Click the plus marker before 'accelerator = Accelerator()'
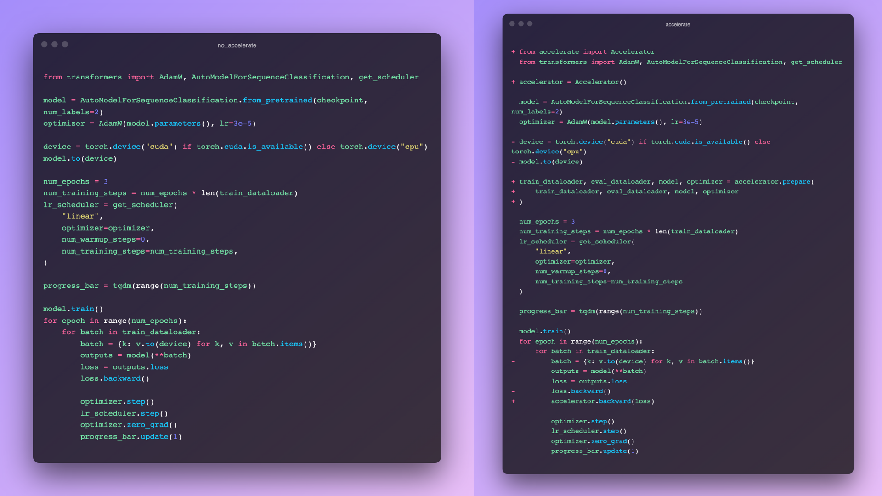The height and width of the screenshot is (496, 882). tap(513, 82)
